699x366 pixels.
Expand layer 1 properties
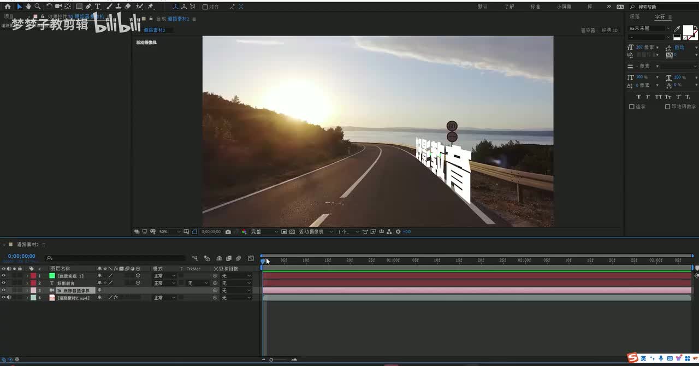point(27,276)
